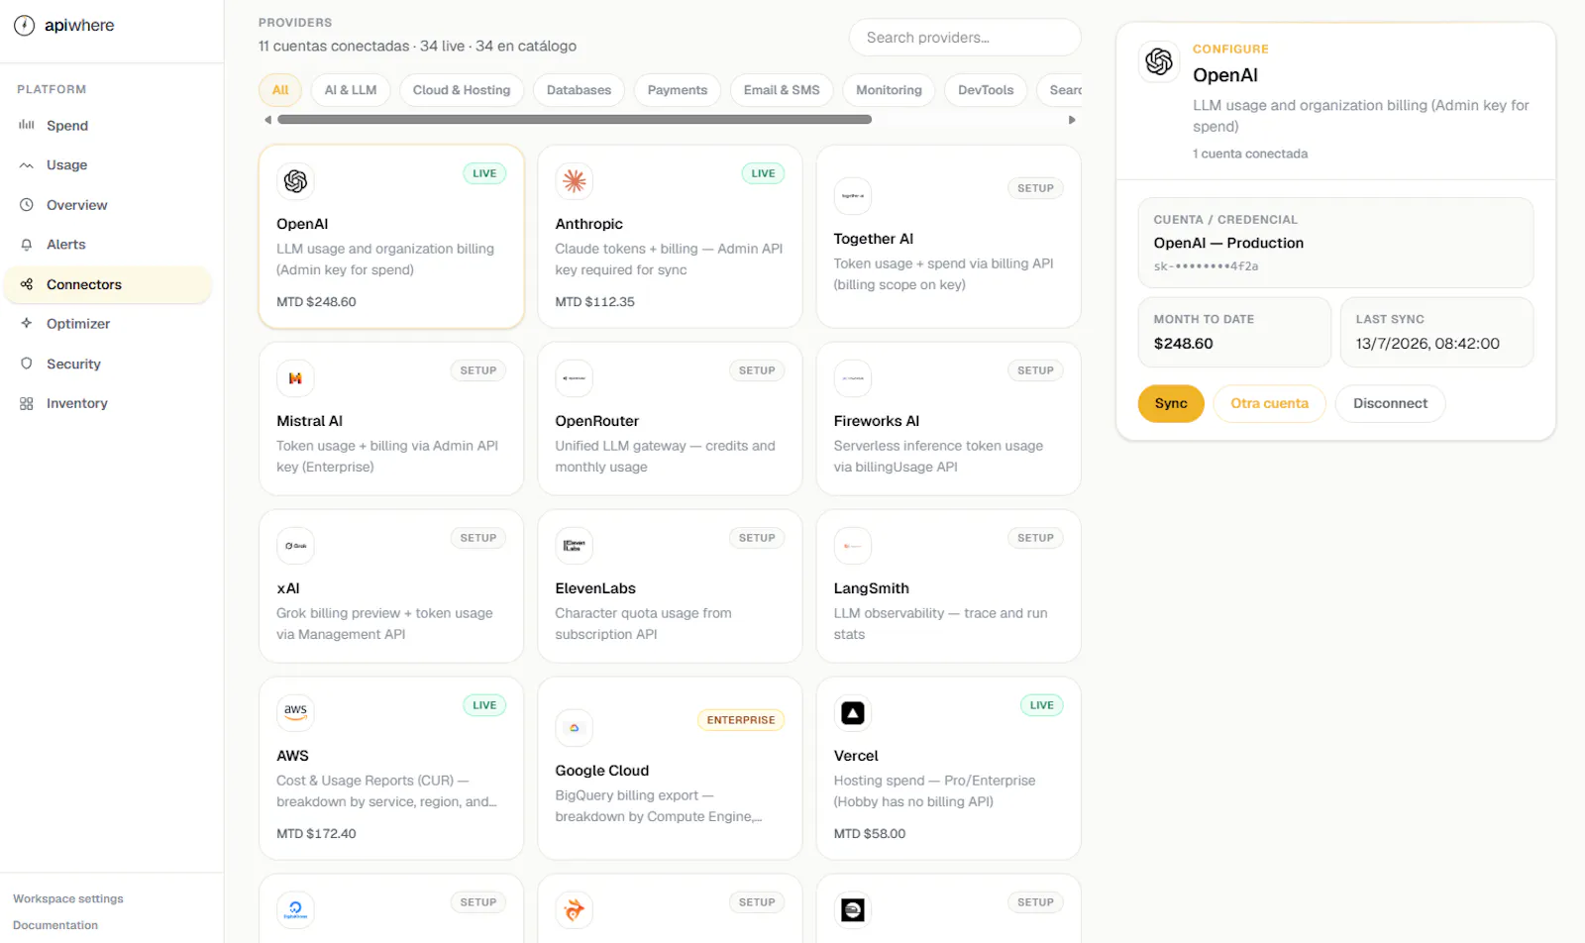The width and height of the screenshot is (1585, 943).
Task: Click the Inventory grid icon
Action: coord(27,403)
